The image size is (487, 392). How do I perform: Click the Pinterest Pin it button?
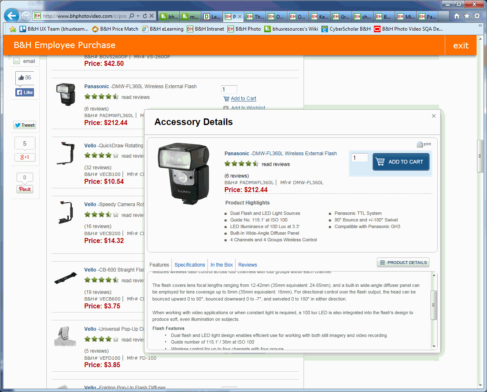coord(25,189)
